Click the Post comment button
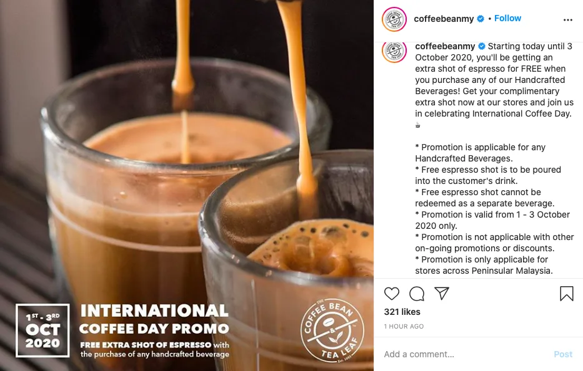The image size is (583, 371). click(x=563, y=354)
